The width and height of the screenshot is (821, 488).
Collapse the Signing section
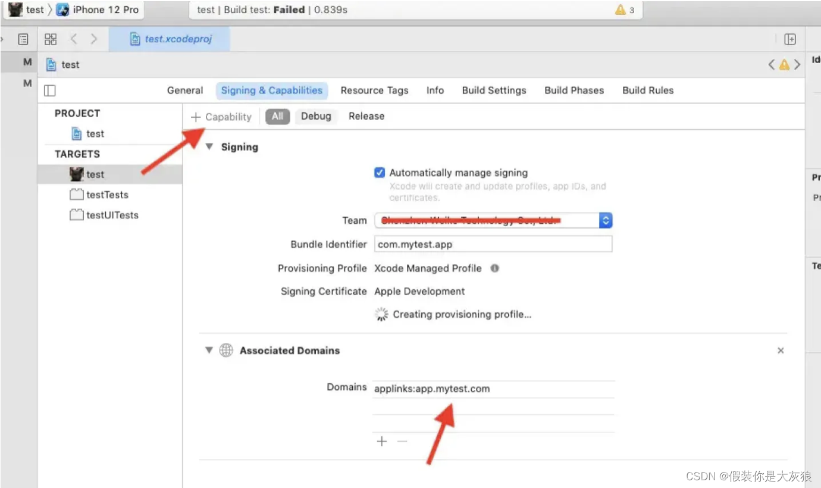pyautogui.click(x=209, y=146)
